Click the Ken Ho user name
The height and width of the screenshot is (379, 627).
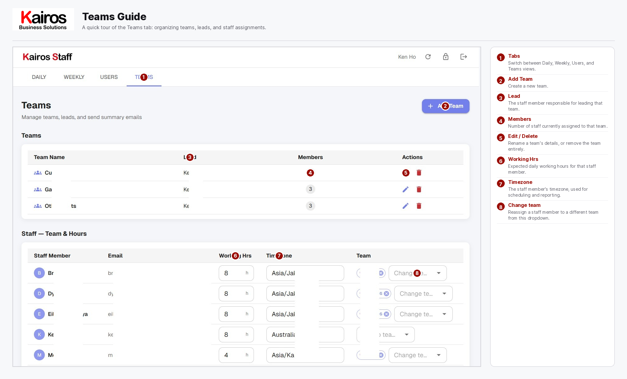(x=407, y=57)
